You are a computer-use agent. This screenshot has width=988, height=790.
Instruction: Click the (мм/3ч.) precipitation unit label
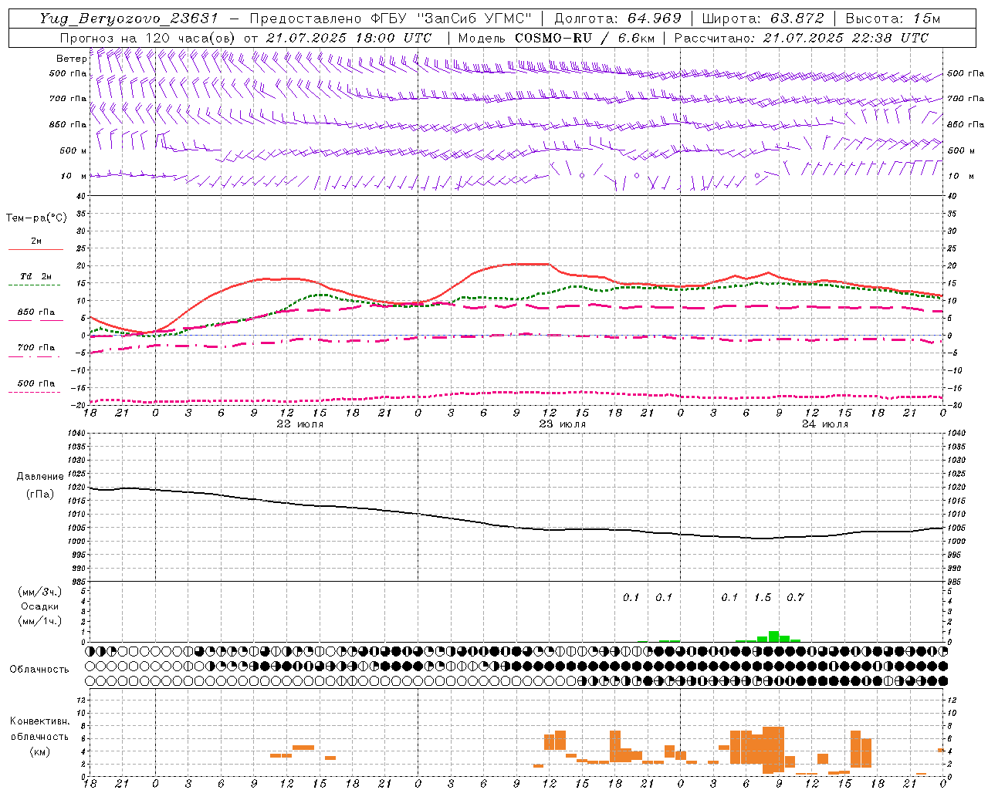click(x=40, y=592)
